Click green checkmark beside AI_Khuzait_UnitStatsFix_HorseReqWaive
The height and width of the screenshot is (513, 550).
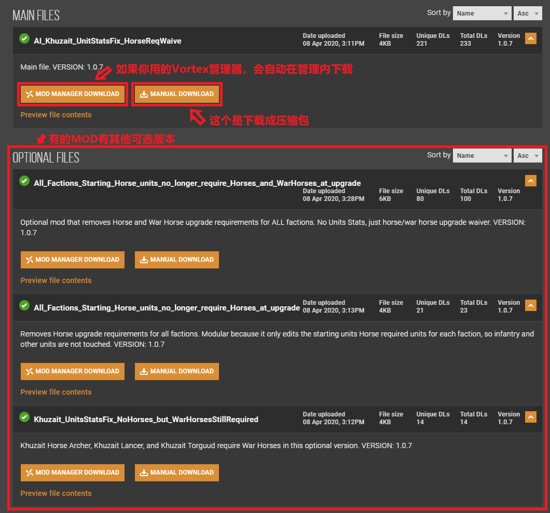(24, 38)
